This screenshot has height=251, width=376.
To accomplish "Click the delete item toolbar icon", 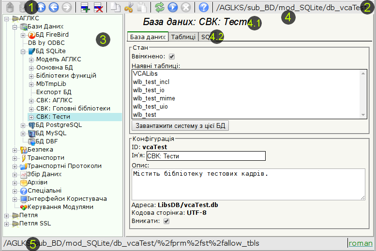I will 98,7.
